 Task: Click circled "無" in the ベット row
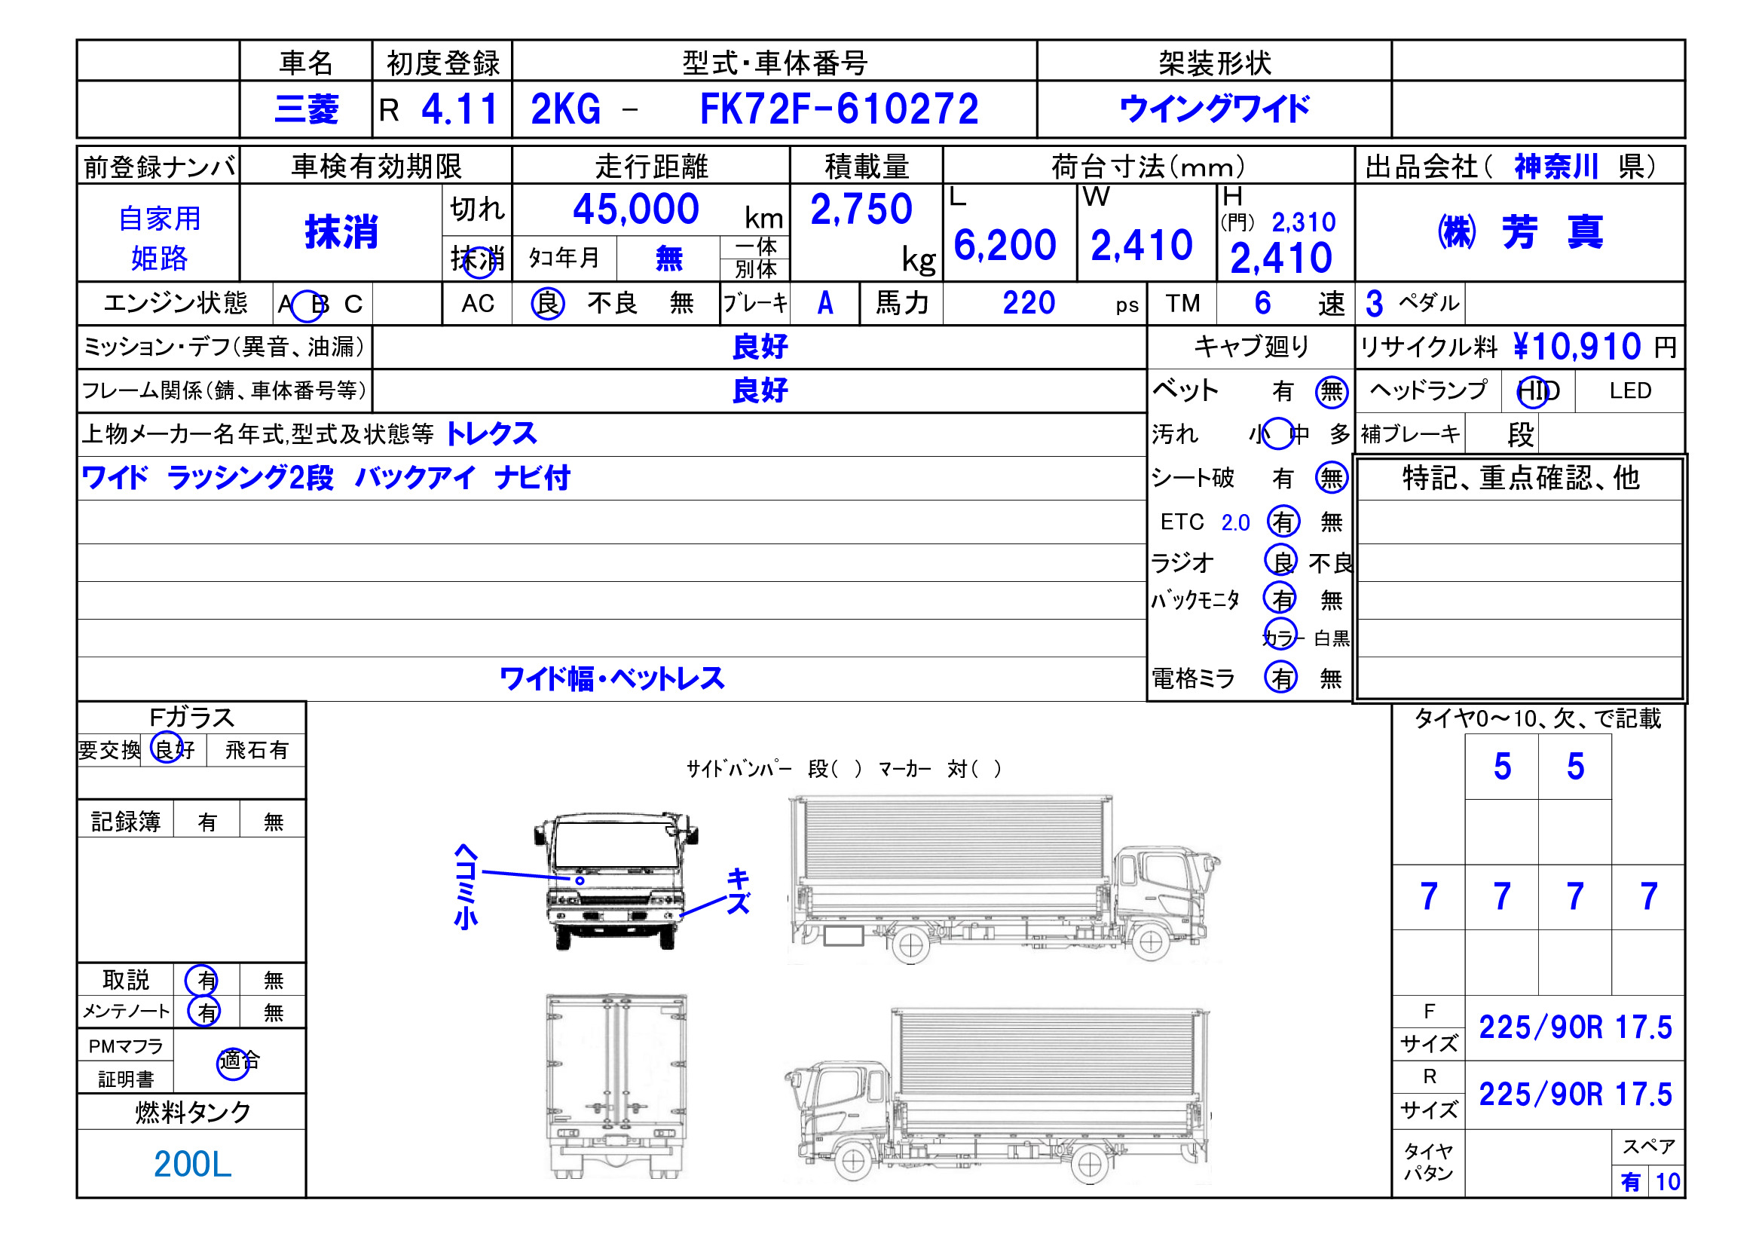[x=1332, y=392]
